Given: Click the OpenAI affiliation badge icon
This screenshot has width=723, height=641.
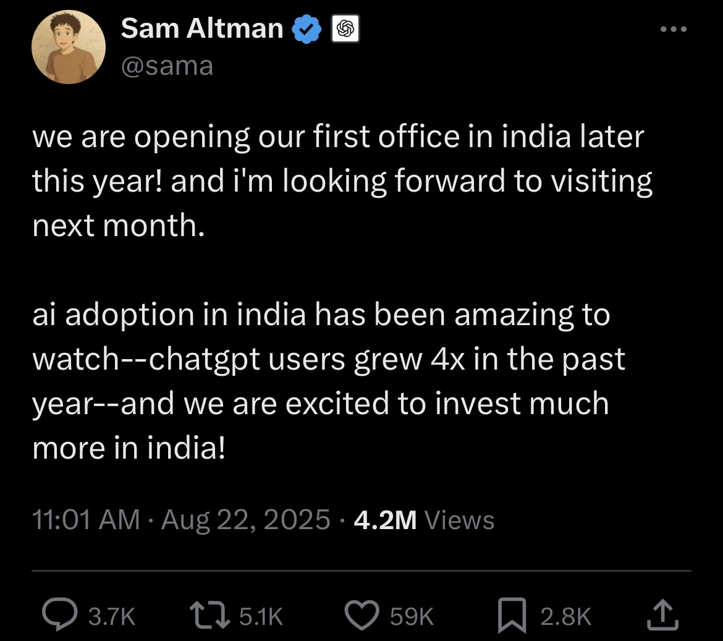Looking at the screenshot, I should pyautogui.click(x=345, y=29).
